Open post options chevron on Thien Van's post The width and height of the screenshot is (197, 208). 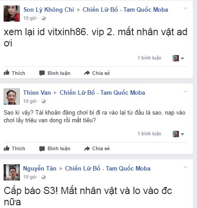[x=186, y=91]
